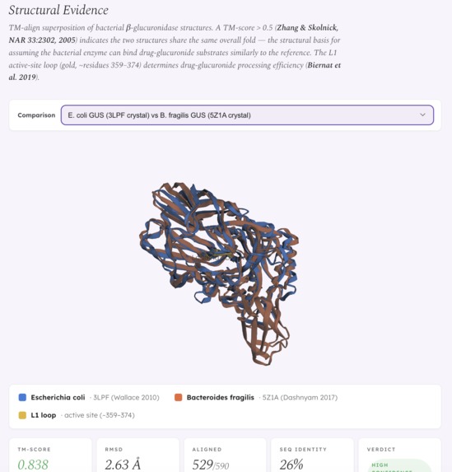Click the orange Bacteroides fragilis color swatch
The image size is (452, 472).
tap(178, 397)
